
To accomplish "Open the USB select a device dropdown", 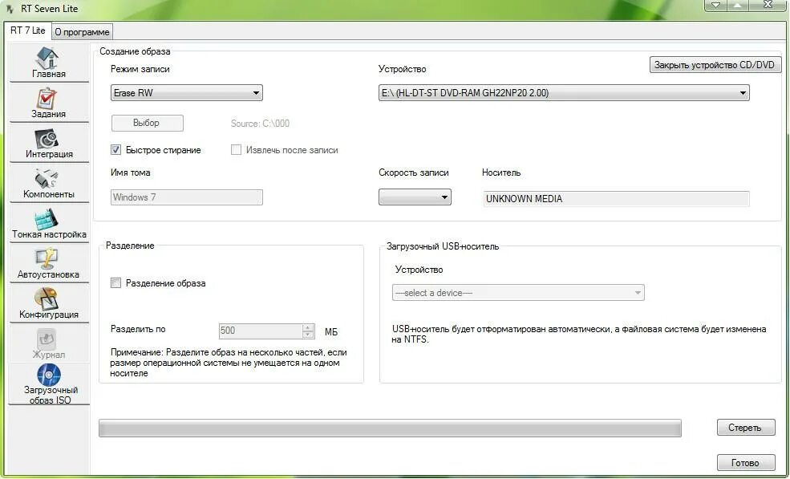I will coord(518,292).
